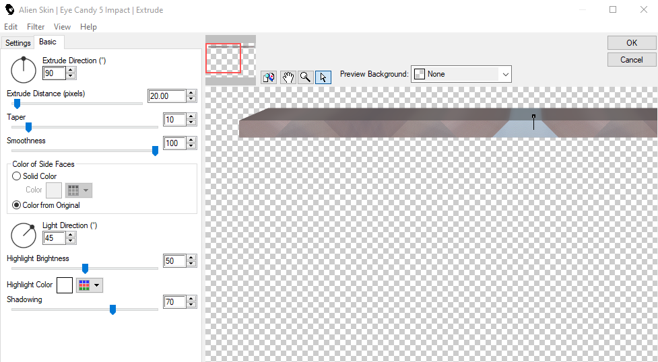Click the white Highlight Color swatch
Image resolution: width=658 pixels, height=362 pixels.
coord(65,285)
